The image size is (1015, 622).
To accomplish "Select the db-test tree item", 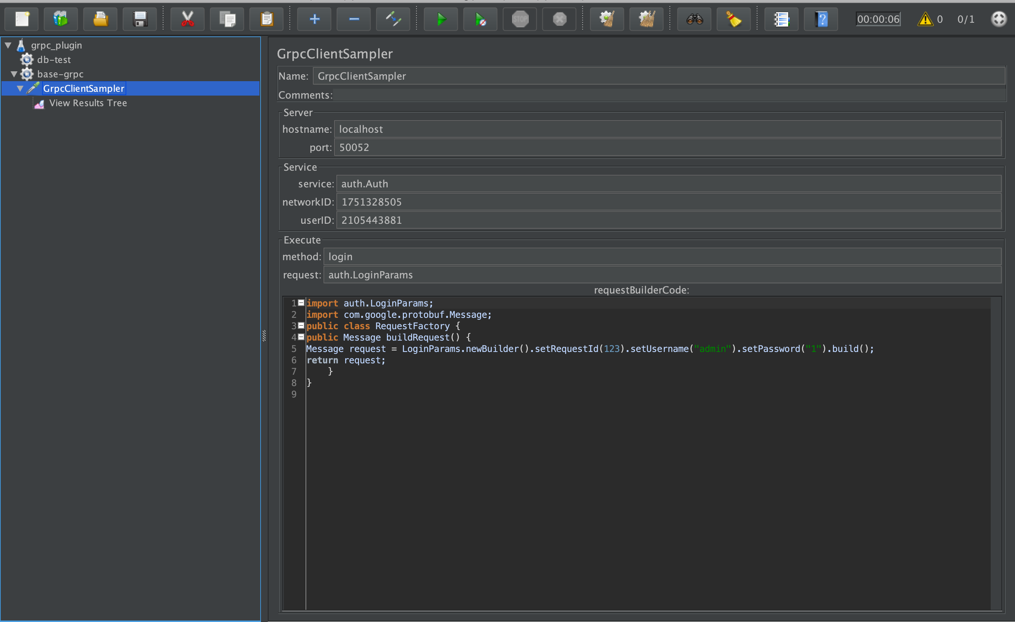I will click(x=53, y=60).
